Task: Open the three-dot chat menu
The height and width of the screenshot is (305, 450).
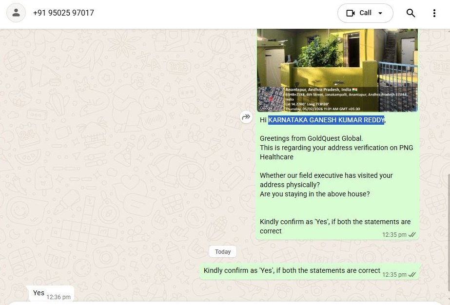Action: click(x=434, y=13)
